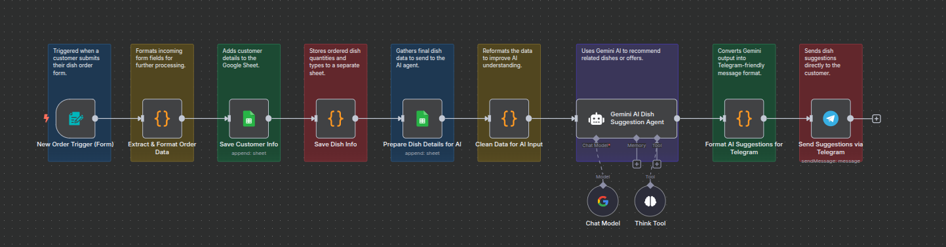Select Format AI Suggestions for Telegram node
Image resolution: width=946 pixels, height=247 pixels.
tap(744, 118)
